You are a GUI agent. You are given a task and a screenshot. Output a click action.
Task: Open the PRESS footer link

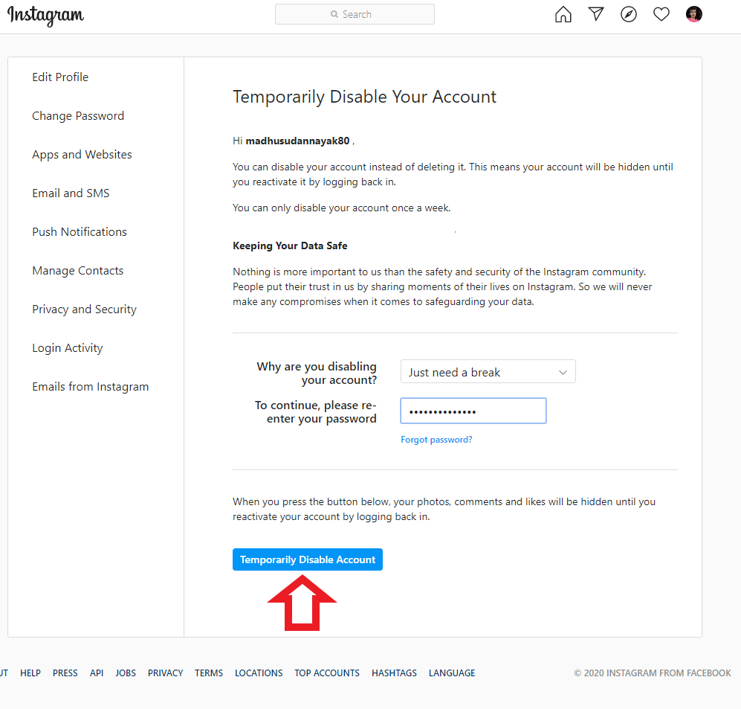[x=65, y=673]
